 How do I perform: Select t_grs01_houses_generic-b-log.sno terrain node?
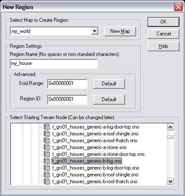coord(87,161)
